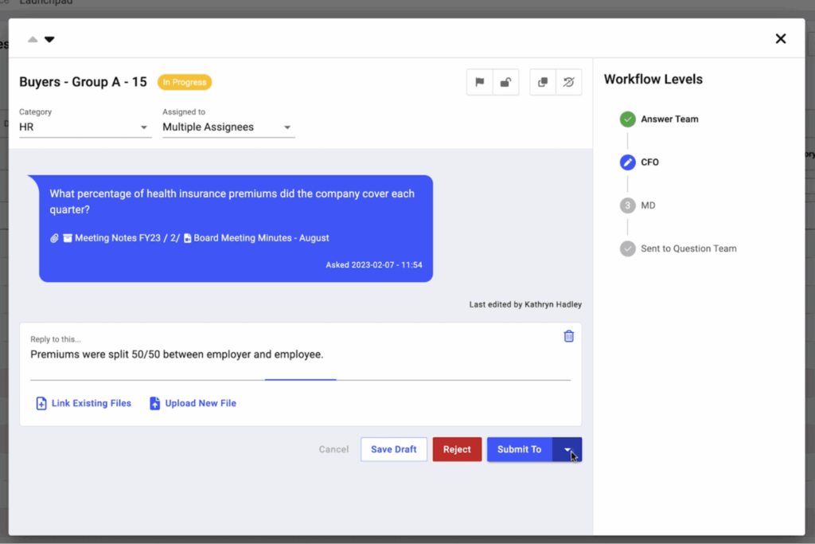This screenshot has width=815, height=544.
Task: Close the question dialog with X
Action: pyautogui.click(x=780, y=38)
